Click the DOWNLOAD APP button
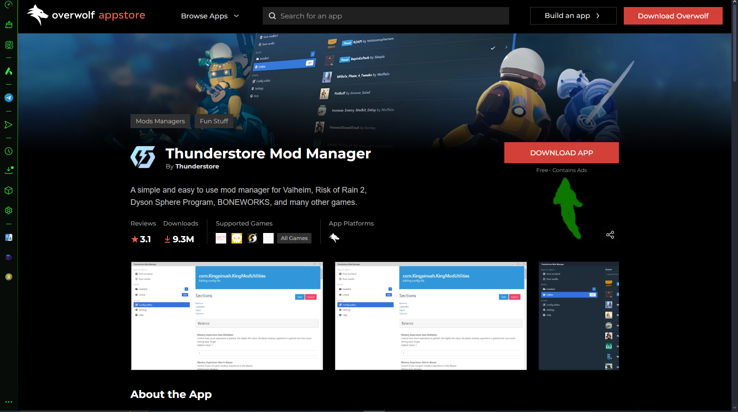Screen dimensions: 738x412 click(561, 153)
